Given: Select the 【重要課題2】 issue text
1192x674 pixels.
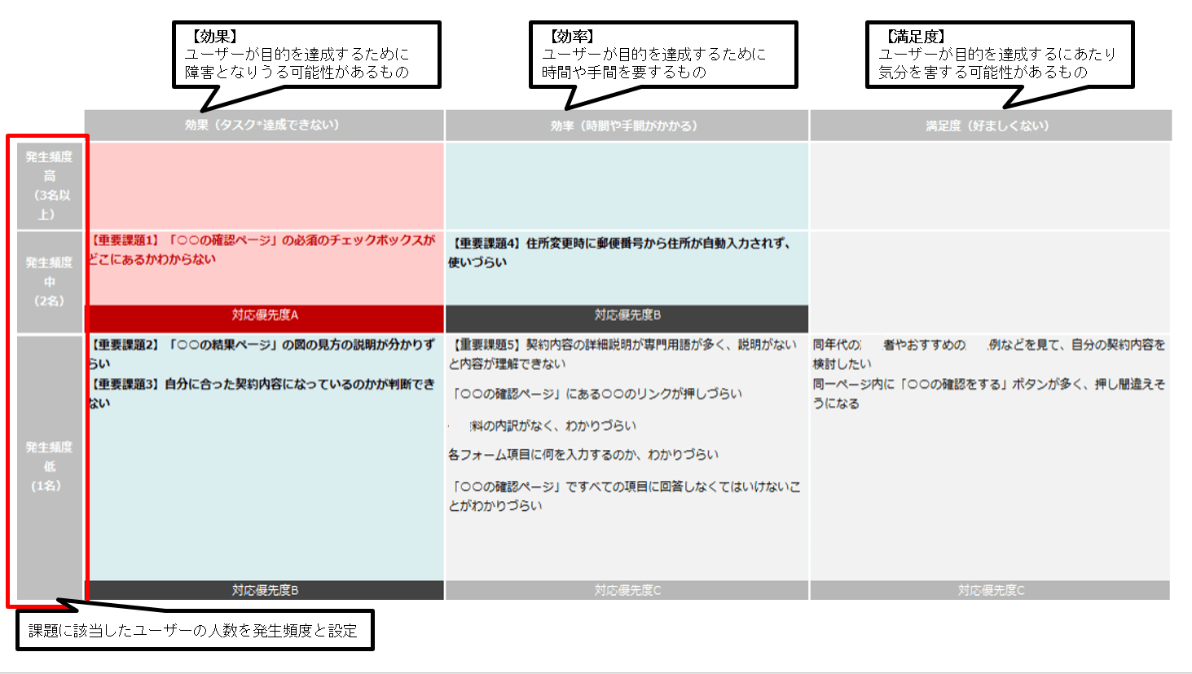Looking at the screenshot, I should [x=262, y=354].
